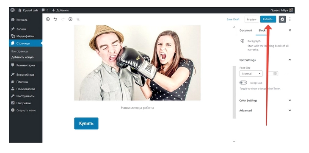Click the Наши методы работы caption
309x153 pixels.
click(x=137, y=108)
